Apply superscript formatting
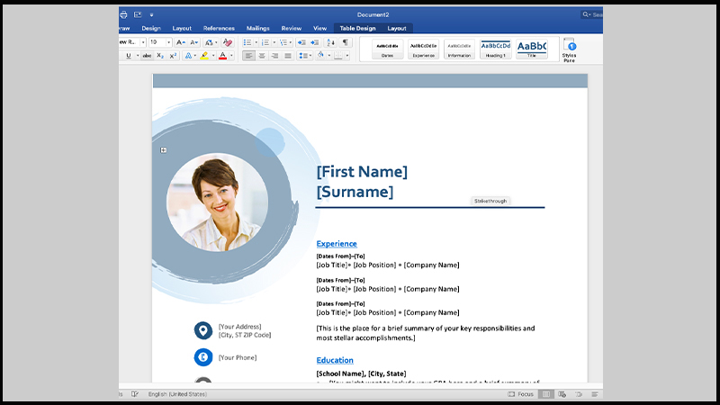 tap(172, 56)
